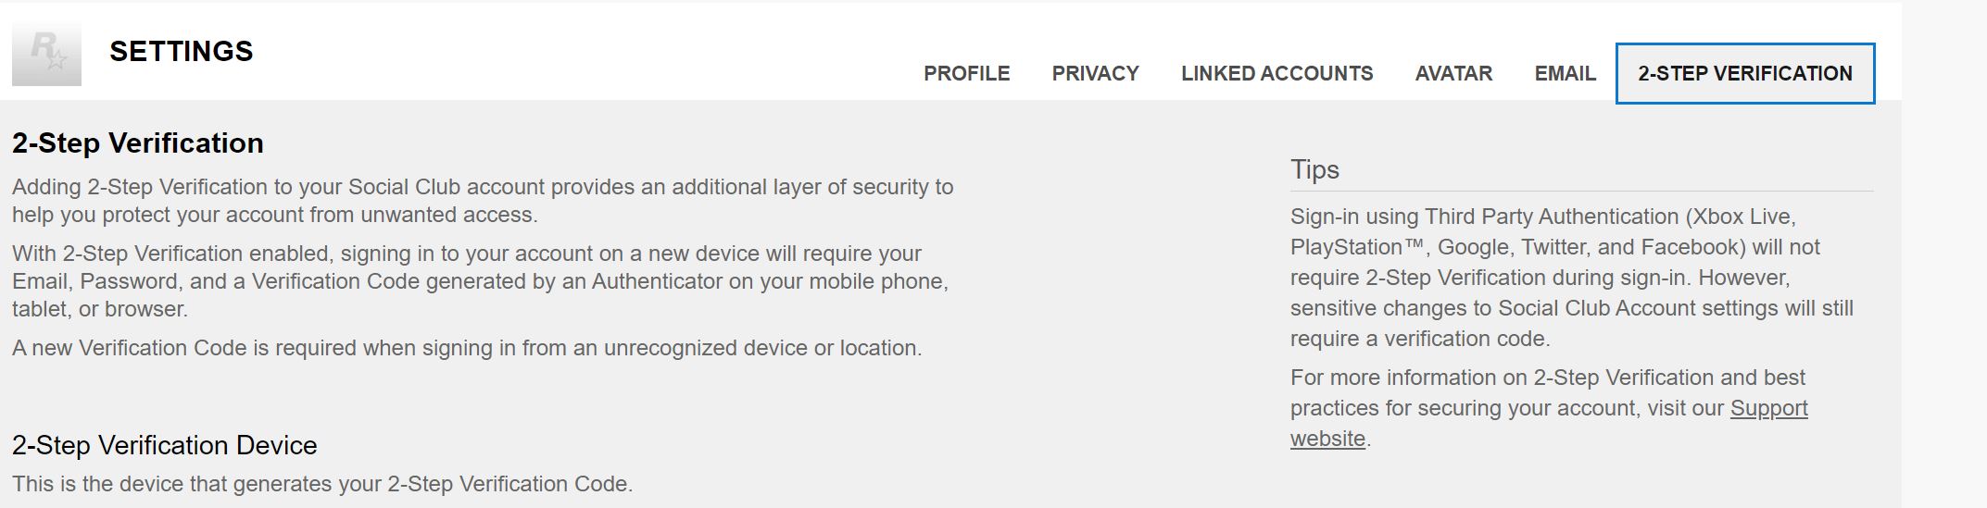This screenshot has width=1987, height=508.
Task: Click the paragraph starting 'With 2-Step Verification enabled'
Action: click(x=480, y=281)
